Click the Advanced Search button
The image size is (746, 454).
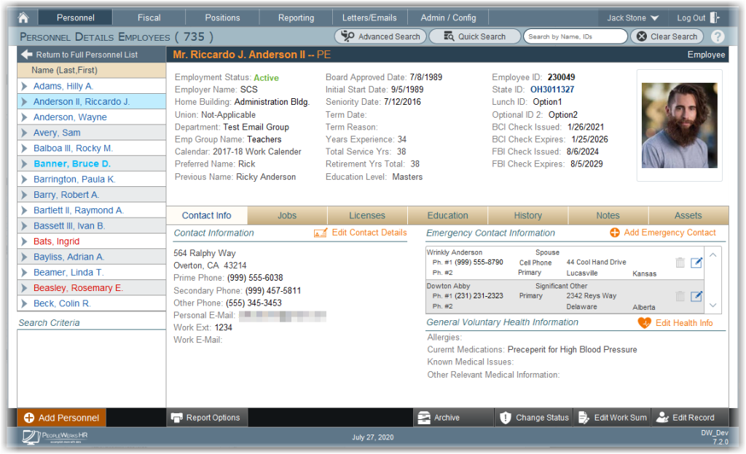tap(380, 36)
